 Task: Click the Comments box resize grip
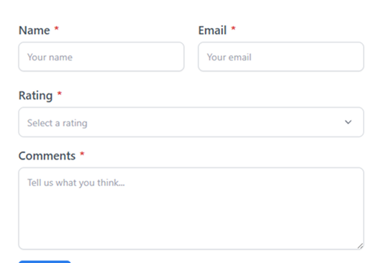[360, 246]
